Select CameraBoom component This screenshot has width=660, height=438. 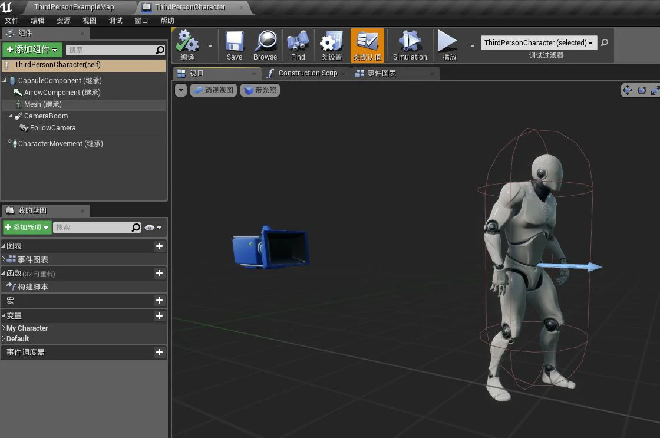point(45,116)
